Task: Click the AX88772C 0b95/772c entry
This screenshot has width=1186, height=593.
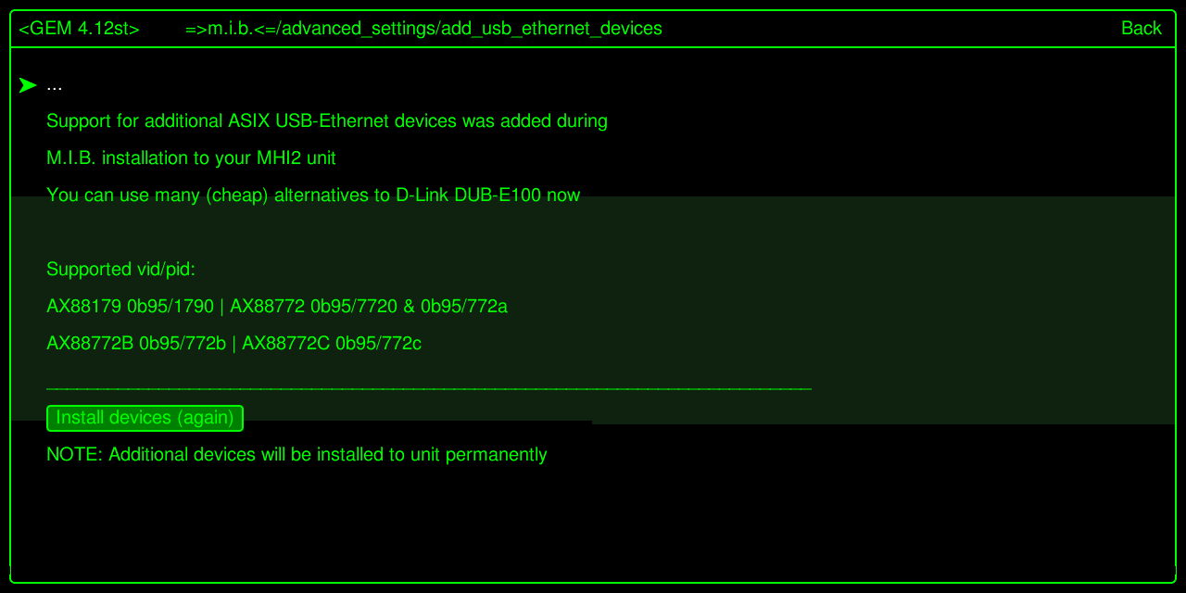Action: [332, 344]
